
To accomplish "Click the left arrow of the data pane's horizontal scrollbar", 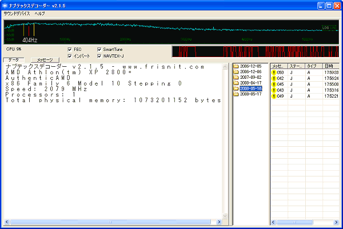I will pos(7,222).
